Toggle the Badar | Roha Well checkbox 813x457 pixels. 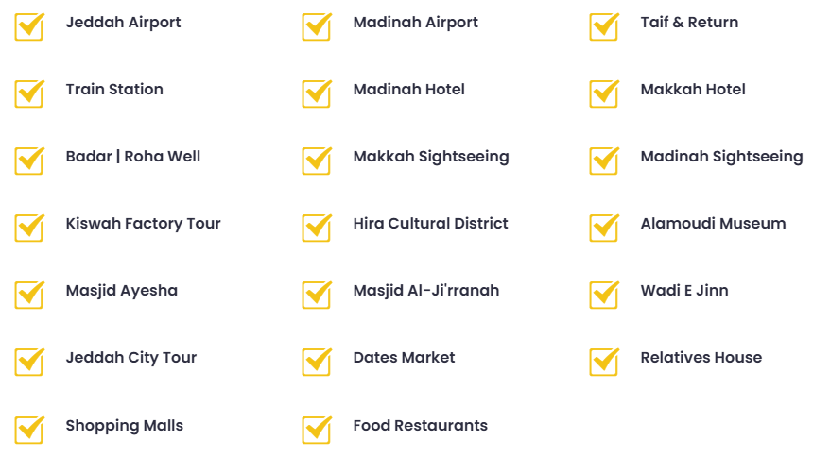pos(29,161)
